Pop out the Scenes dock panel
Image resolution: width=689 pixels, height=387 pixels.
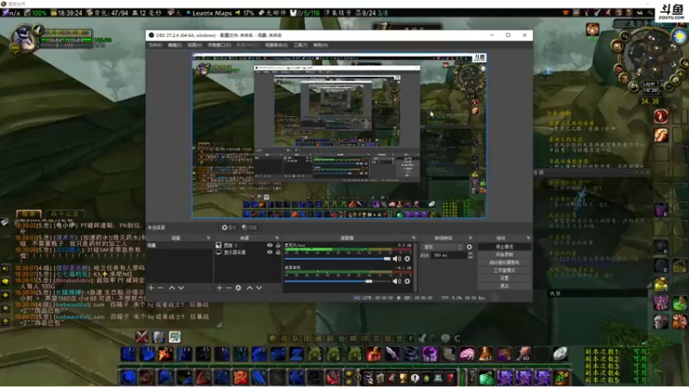pos(208,238)
